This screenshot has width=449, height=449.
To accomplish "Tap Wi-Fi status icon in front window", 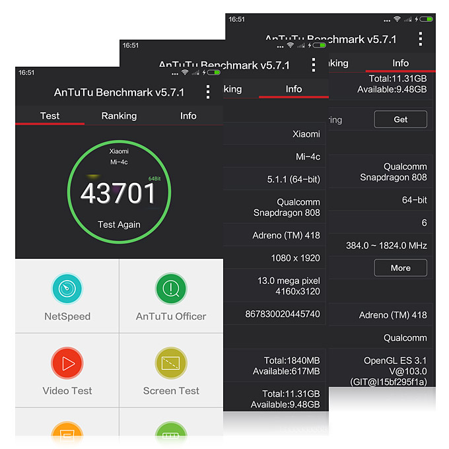I will point(185,73).
